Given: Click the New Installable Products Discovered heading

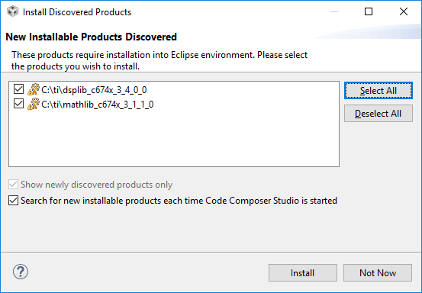Looking at the screenshot, I should [92, 37].
